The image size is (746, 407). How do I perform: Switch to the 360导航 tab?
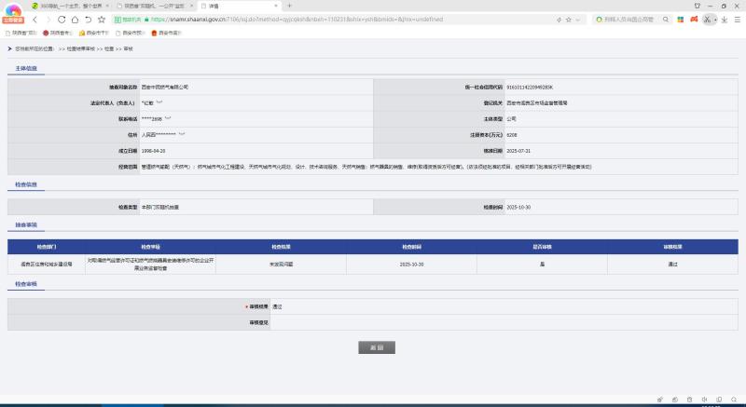pyautogui.click(x=63, y=6)
